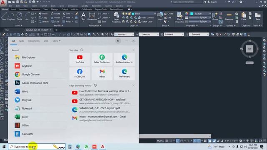Expand the Modify panel dropdown

[x=58, y=26]
